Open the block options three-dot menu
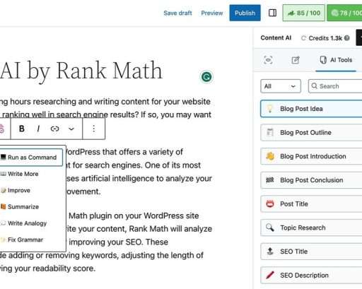Screen dimensions: 362x289 coord(94,129)
